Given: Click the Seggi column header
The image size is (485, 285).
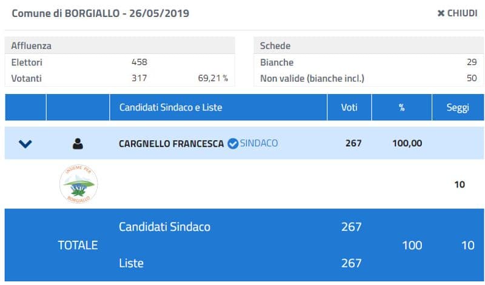Looking at the screenshot, I should 458,107.
